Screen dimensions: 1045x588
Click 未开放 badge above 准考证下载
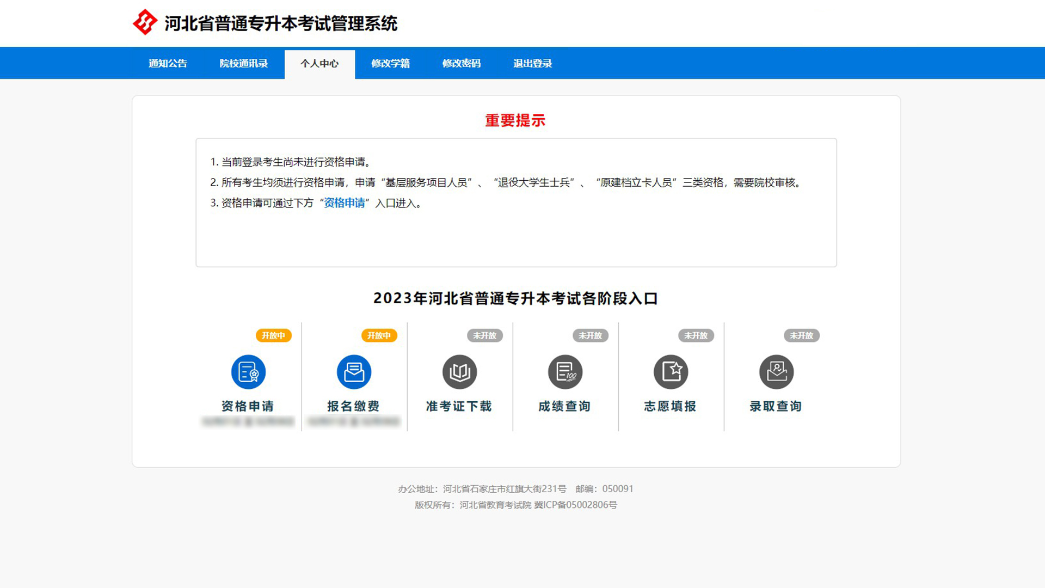pyautogui.click(x=484, y=335)
